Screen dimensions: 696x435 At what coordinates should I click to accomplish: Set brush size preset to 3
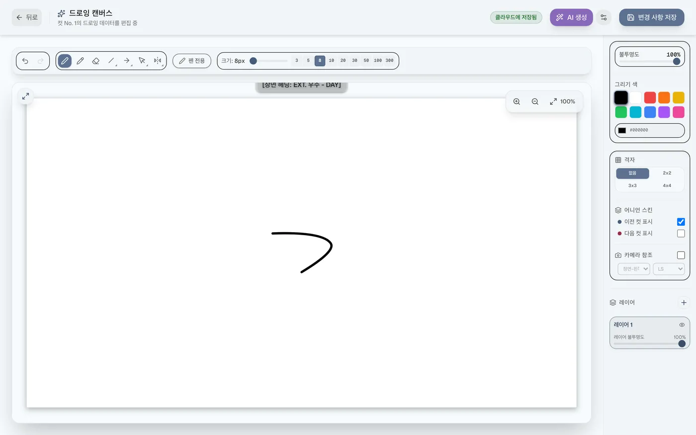pyautogui.click(x=297, y=61)
